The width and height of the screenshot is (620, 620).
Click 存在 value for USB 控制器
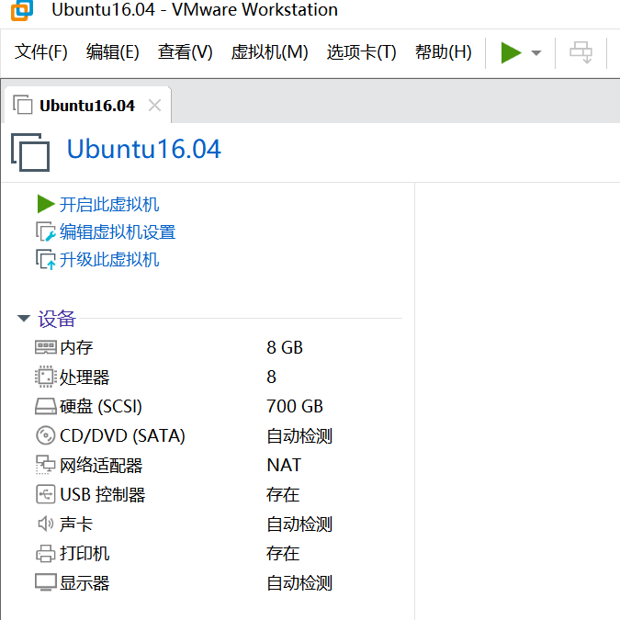pyautogui.click(x=283, y=495)
